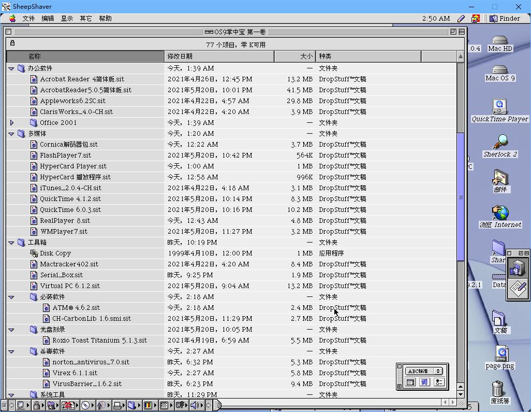Image resolution: width=531 pixels, height=412 pixels.
Task: Open the Finder application menu
Action: [x=505, y=19]
